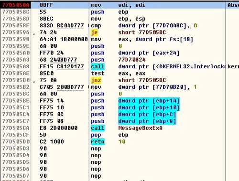239x181 pixels.
Task: Click pushed constant 77D70B24
Action: coord(132,60)
